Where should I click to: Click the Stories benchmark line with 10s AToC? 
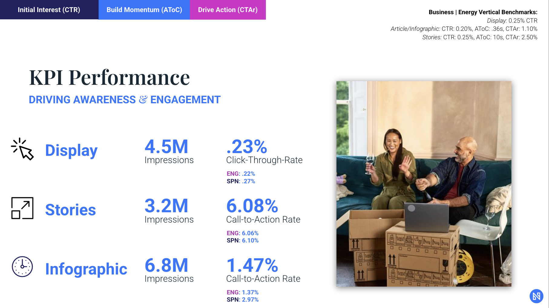click(x=480, y=37)
